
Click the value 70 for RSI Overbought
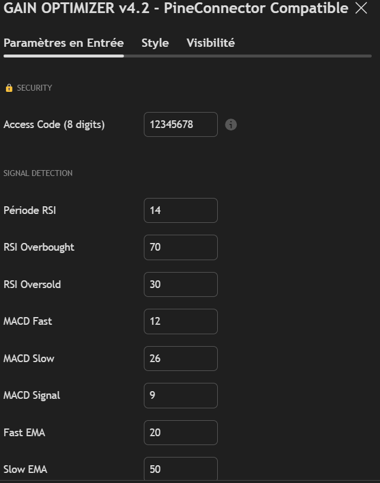[181, 247]
